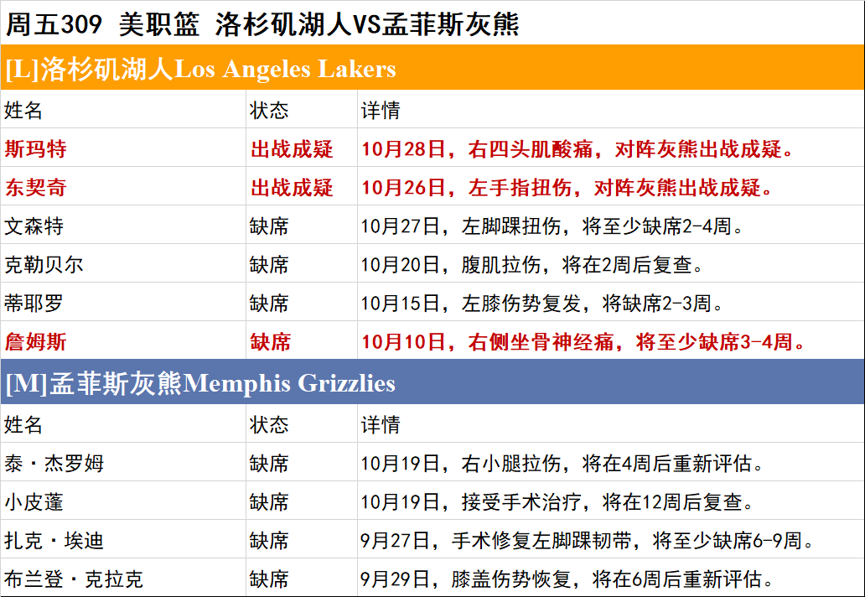865x597 pixels.
Task: Click the 缺席 status for 布兰登·克拉克
Action: tap(269, 579)
